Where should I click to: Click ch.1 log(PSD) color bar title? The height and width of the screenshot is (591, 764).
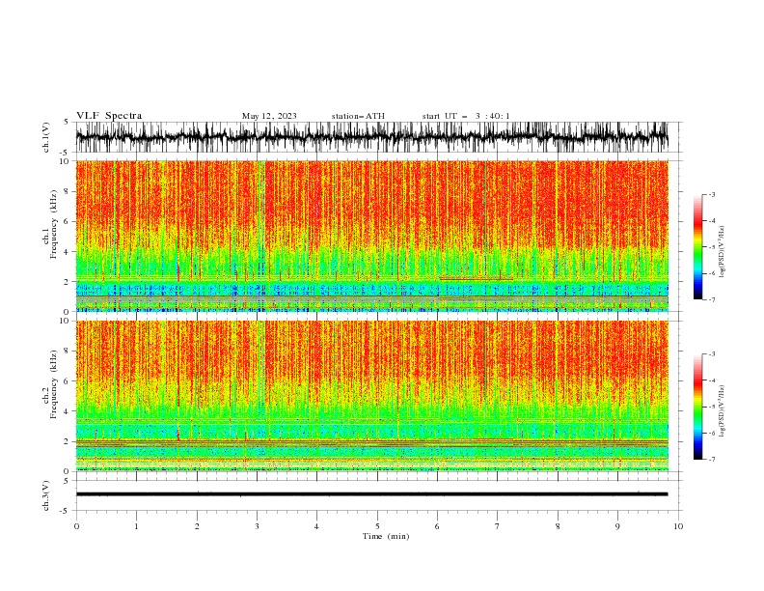pyautogui.click(x=722, y=252)
